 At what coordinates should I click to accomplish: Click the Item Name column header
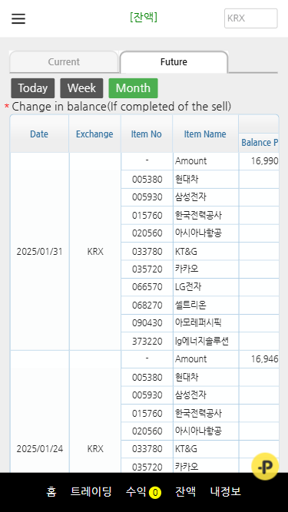click(205, 134)
